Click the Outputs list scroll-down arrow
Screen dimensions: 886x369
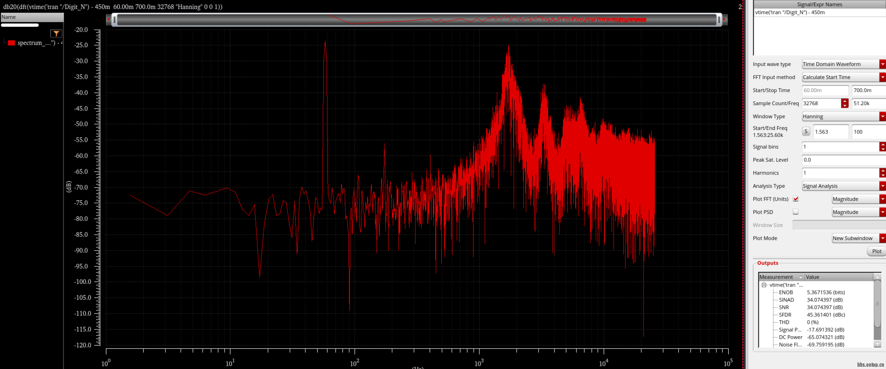pyautogui.click(x=877, y=344)
